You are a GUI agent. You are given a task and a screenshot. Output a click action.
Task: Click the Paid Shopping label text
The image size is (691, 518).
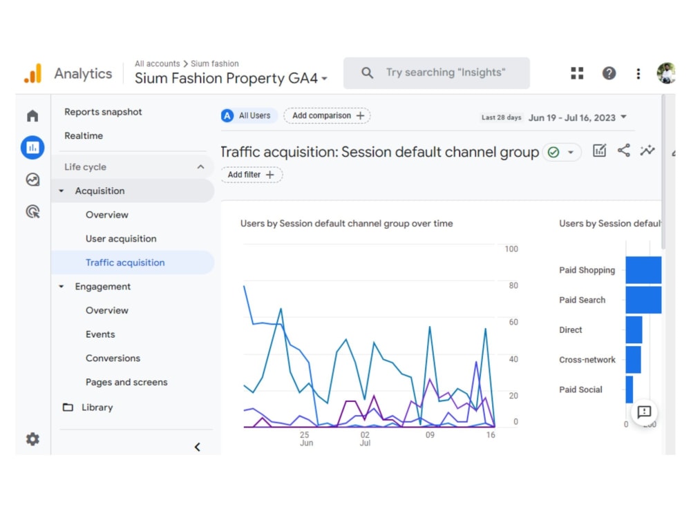(x=587, y=270)
